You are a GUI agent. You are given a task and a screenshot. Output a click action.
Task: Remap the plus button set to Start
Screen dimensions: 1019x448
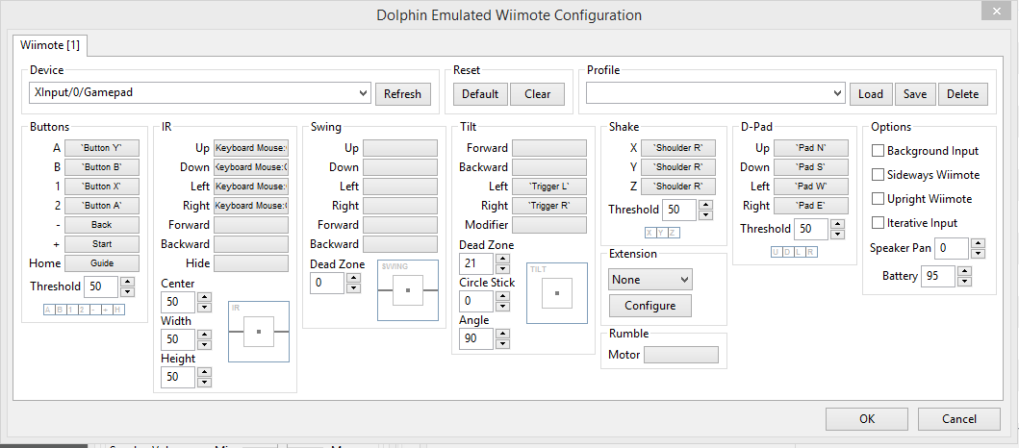click(101, 244)
